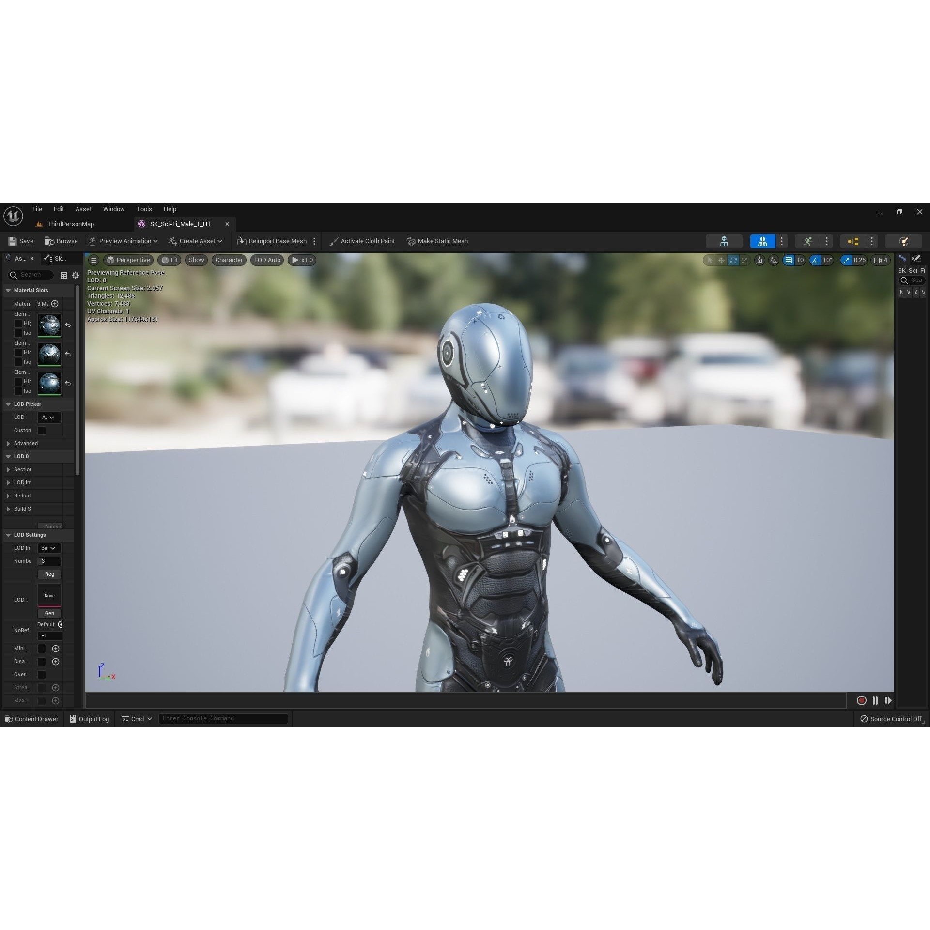Image resolution: width=930 pixels, height=930 pixels.
Task: Collapse the LOD Picker section
Action: 8,404
